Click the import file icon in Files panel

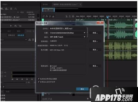(x=6, y=9)
